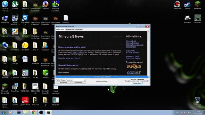Open OBS from the taskbar
The height and width of the screenshot is (115, 205).
(x=41, y=112)
